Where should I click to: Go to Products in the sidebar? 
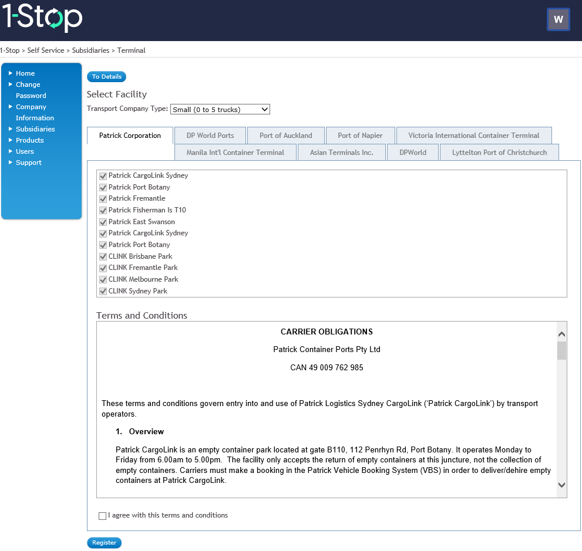(x=30, y=140)
